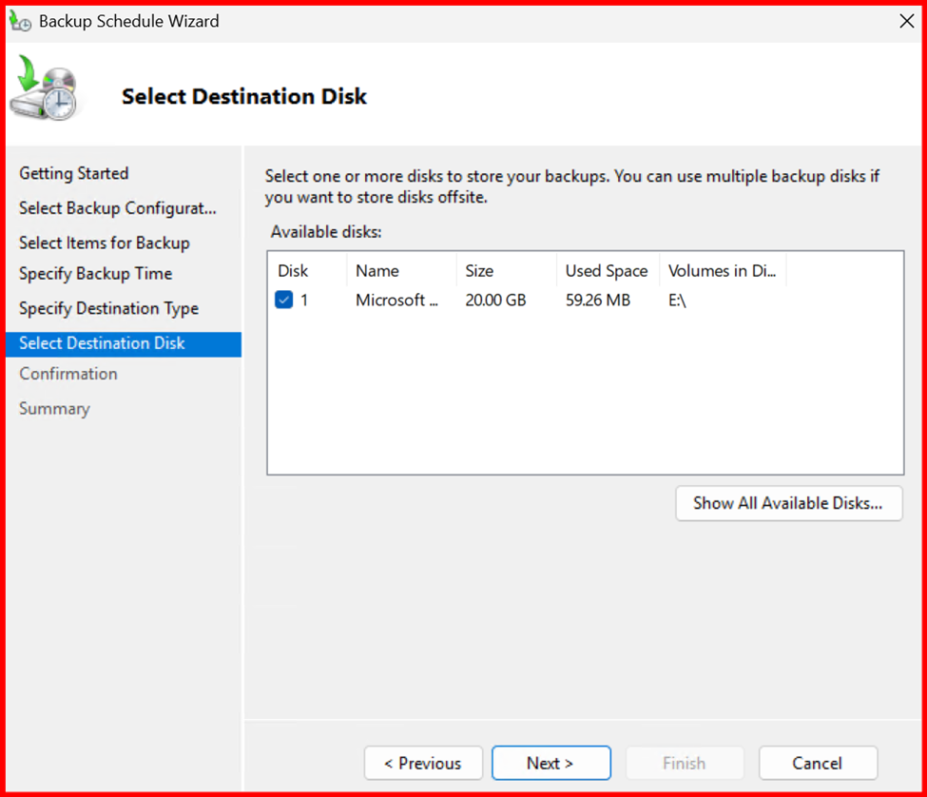Select the Select Destination Disk step
The image size is (927, 797).
pos(102,343)
